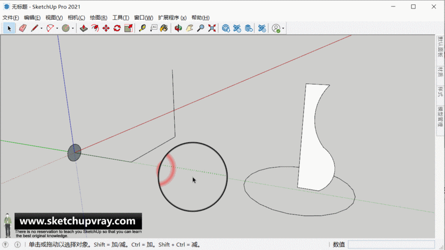Select the Zoom Extents tool
The height and width of the screenshot is (250, 445).
coord(212,28)
